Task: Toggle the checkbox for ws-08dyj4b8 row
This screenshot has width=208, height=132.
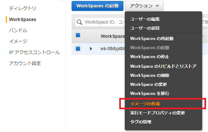Action: (x=78, y=49)
